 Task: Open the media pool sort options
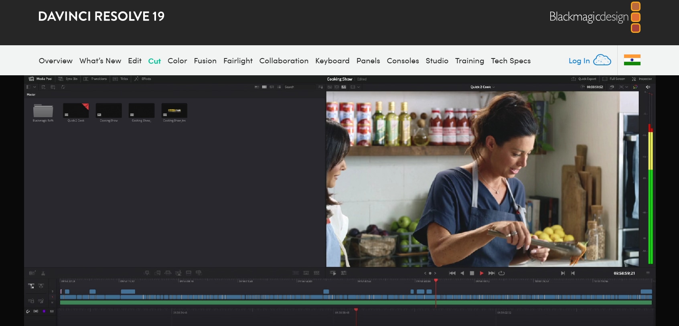[320, 87]
